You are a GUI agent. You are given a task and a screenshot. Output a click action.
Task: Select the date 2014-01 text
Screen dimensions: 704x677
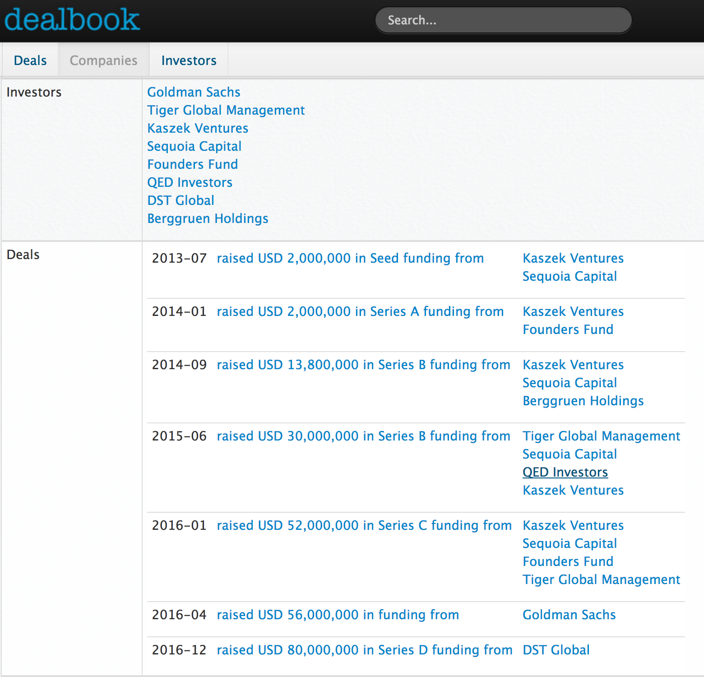point(179,311)
